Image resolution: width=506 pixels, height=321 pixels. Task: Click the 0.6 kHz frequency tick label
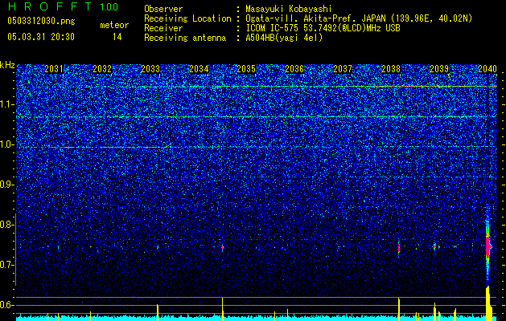point(6,305)
